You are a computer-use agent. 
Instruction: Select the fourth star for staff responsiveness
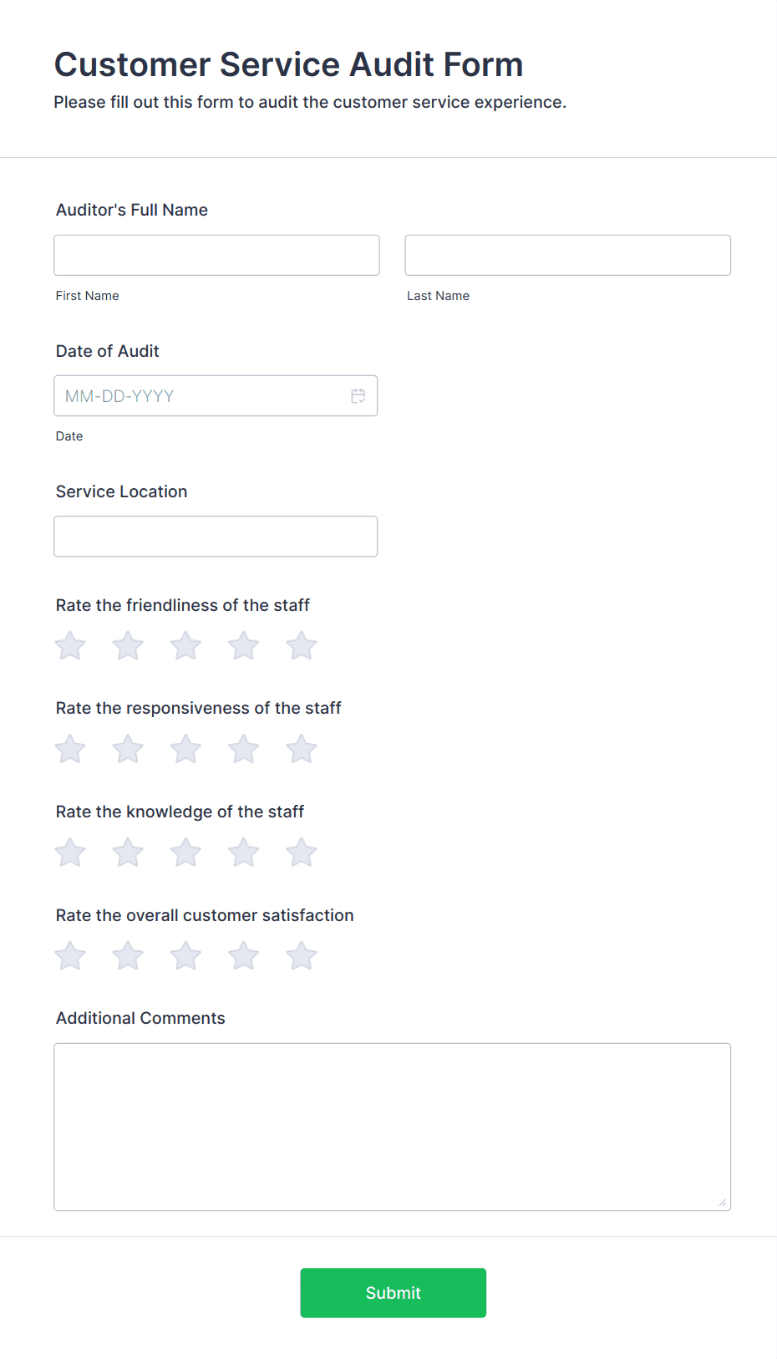coord(243,749)
